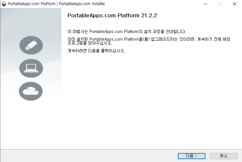This screenshot has width=242, height=162.
Task: Click the 다음 > (Next) button
Action: click(x=192, y=156)
